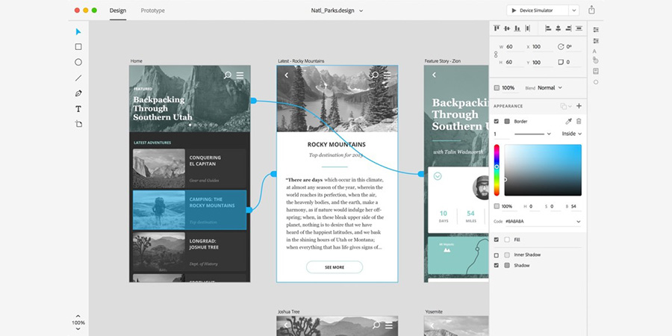Click the rainbow hue slider
The height and width of the screenshot is (336, 672).
pos(497,172)
